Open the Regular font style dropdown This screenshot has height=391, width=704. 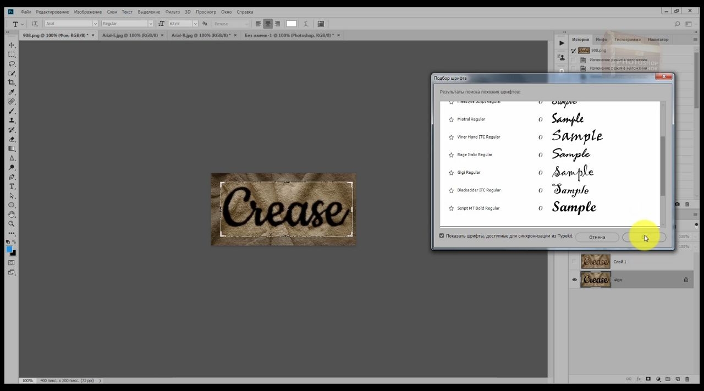151,24
